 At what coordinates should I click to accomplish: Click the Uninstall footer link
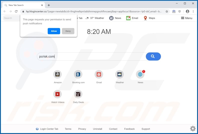tap(97, 129)
